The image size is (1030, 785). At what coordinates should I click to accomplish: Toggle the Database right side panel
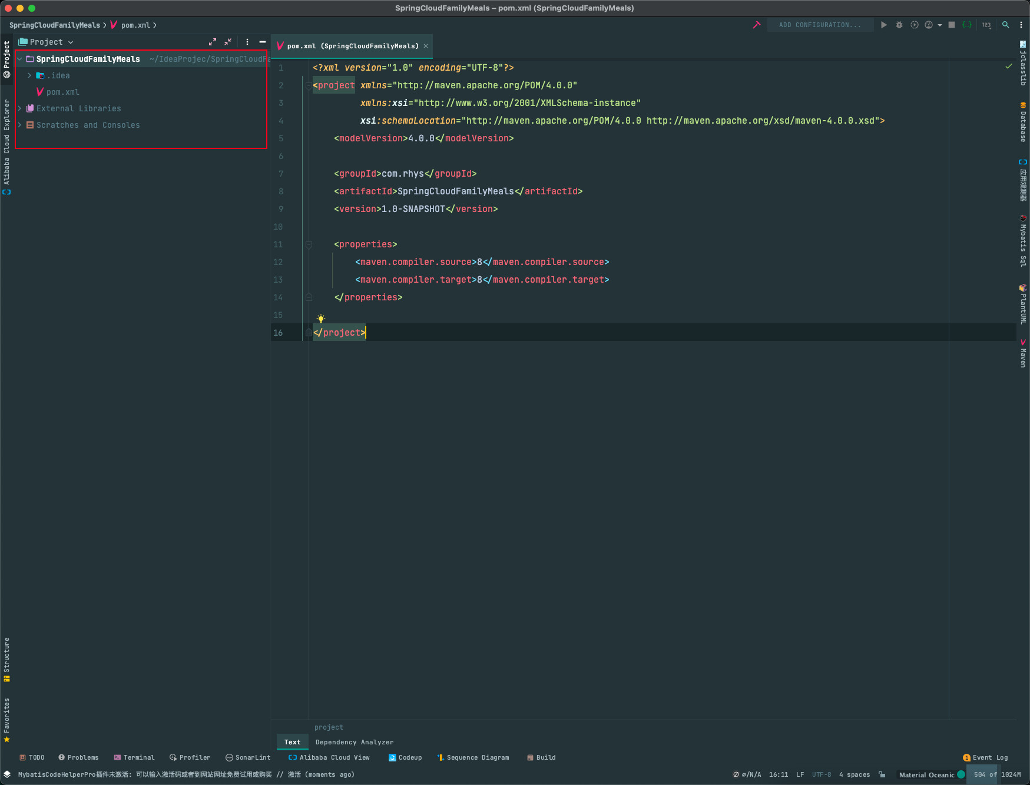click(1023, 122)
